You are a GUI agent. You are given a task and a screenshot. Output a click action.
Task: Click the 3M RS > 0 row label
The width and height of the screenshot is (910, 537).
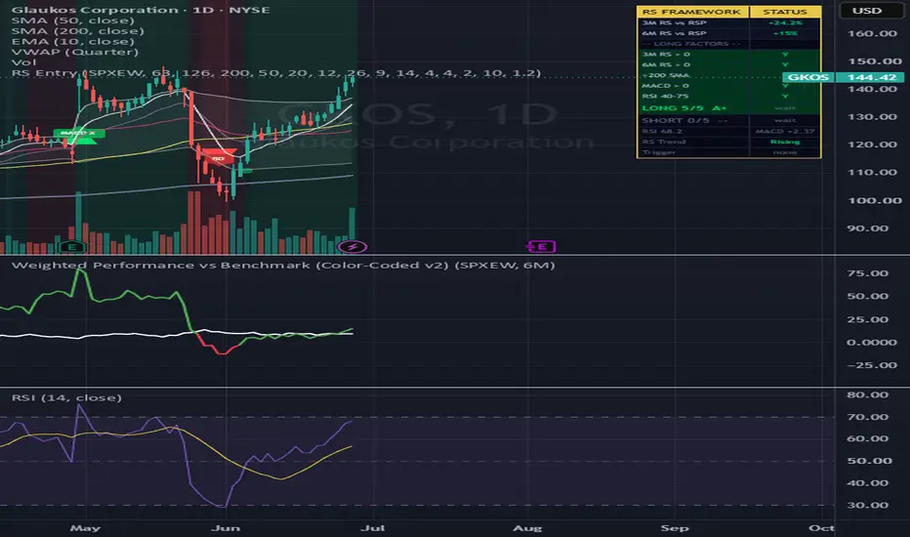(666, 54)
